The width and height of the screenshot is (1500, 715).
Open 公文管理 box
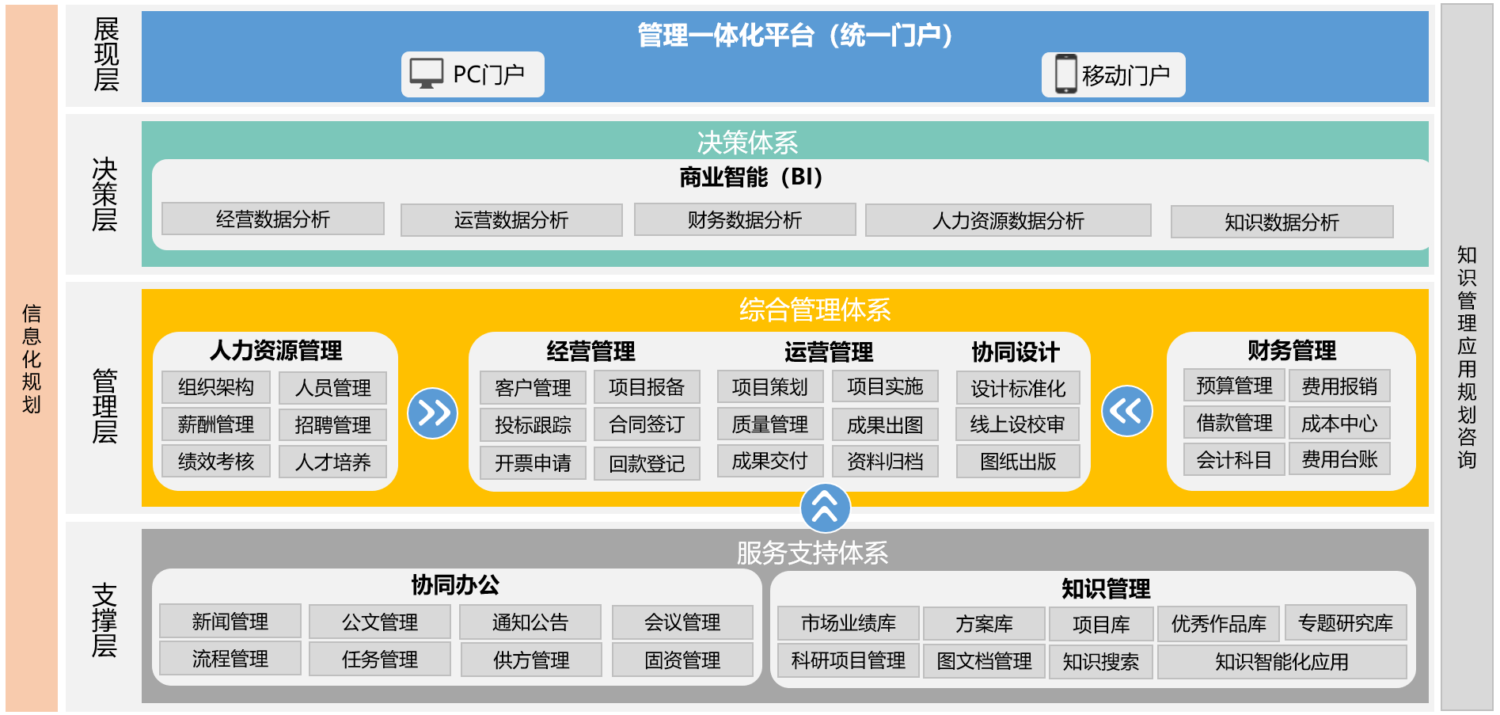380,622
